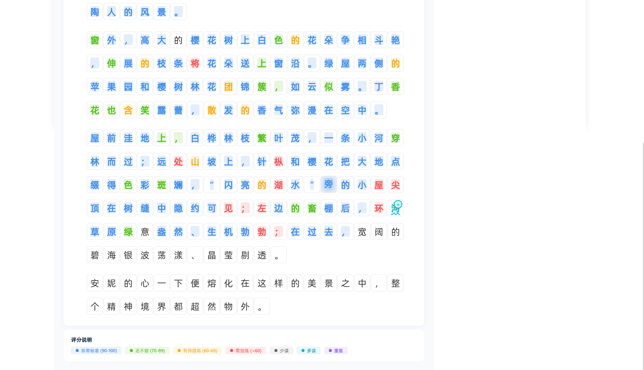Viewport: 644px width, 370px height.
Task: Click the blue 闪 character tile
Action: (228, 184)
